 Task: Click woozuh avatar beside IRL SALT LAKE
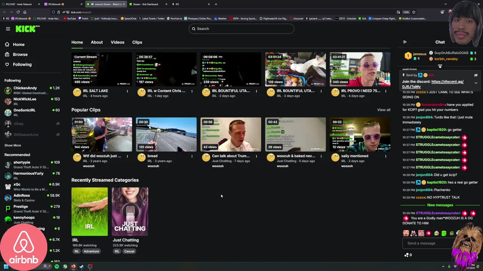(x=77, y=93)
